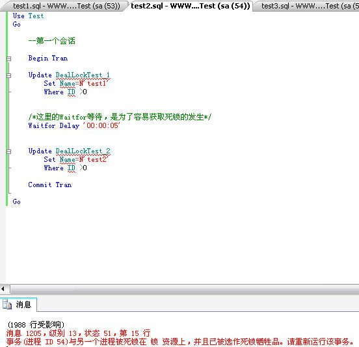Click the DealLockTest_2 table name
The height and width of the screenshot is (347, 359).
pos(83,151)
